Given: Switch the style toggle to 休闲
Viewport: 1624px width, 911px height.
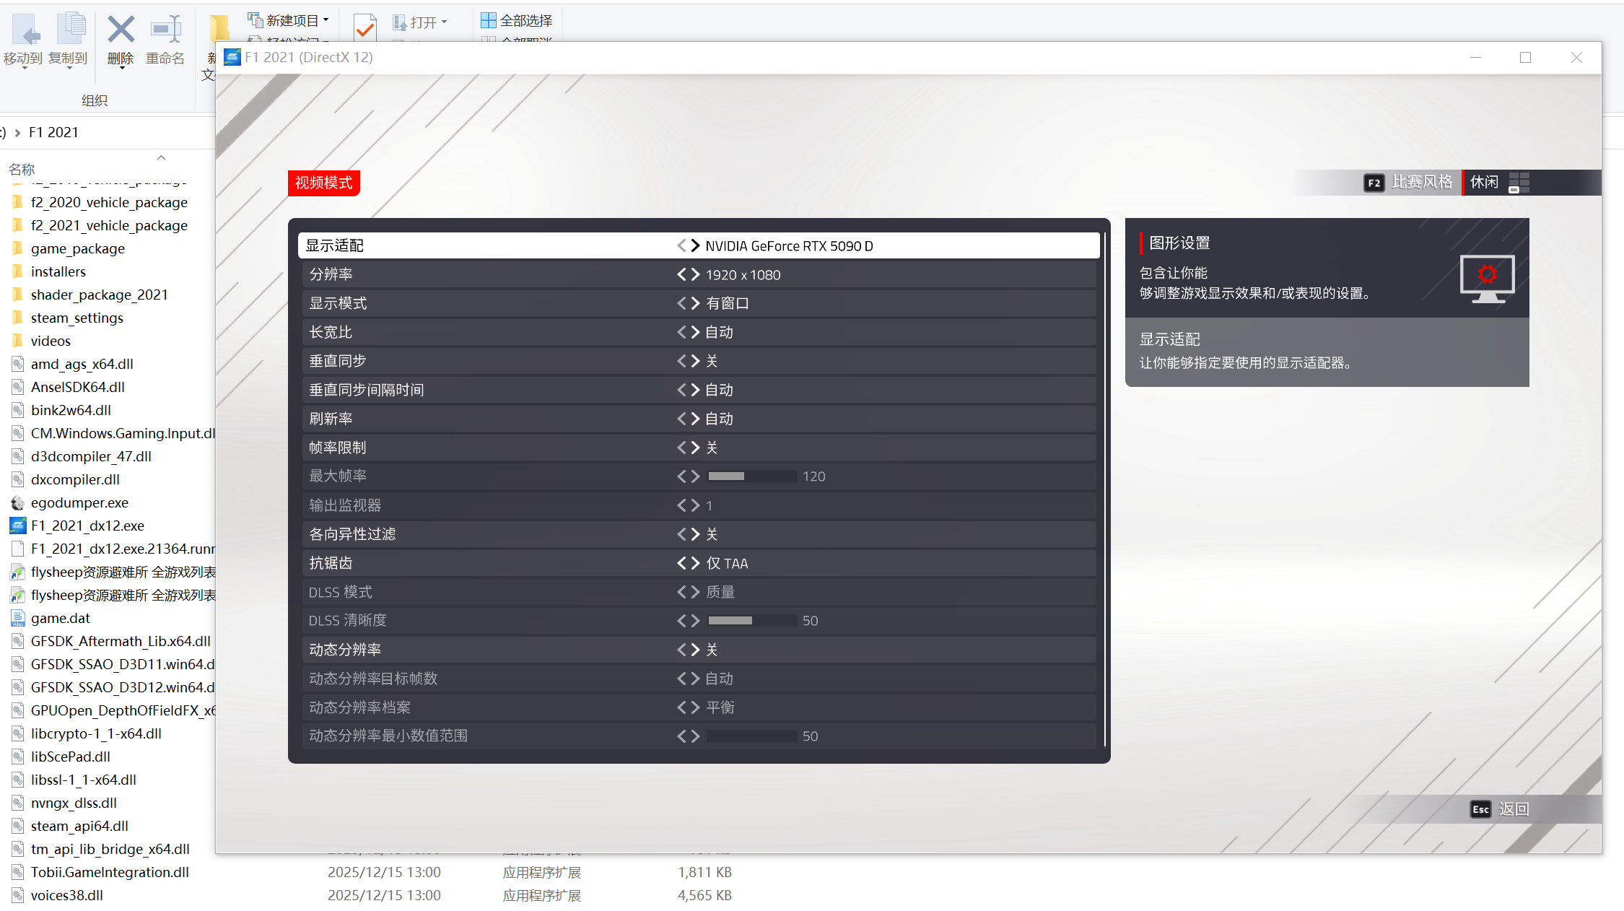Looking at the screenshot, I should tap(1484, 182).
